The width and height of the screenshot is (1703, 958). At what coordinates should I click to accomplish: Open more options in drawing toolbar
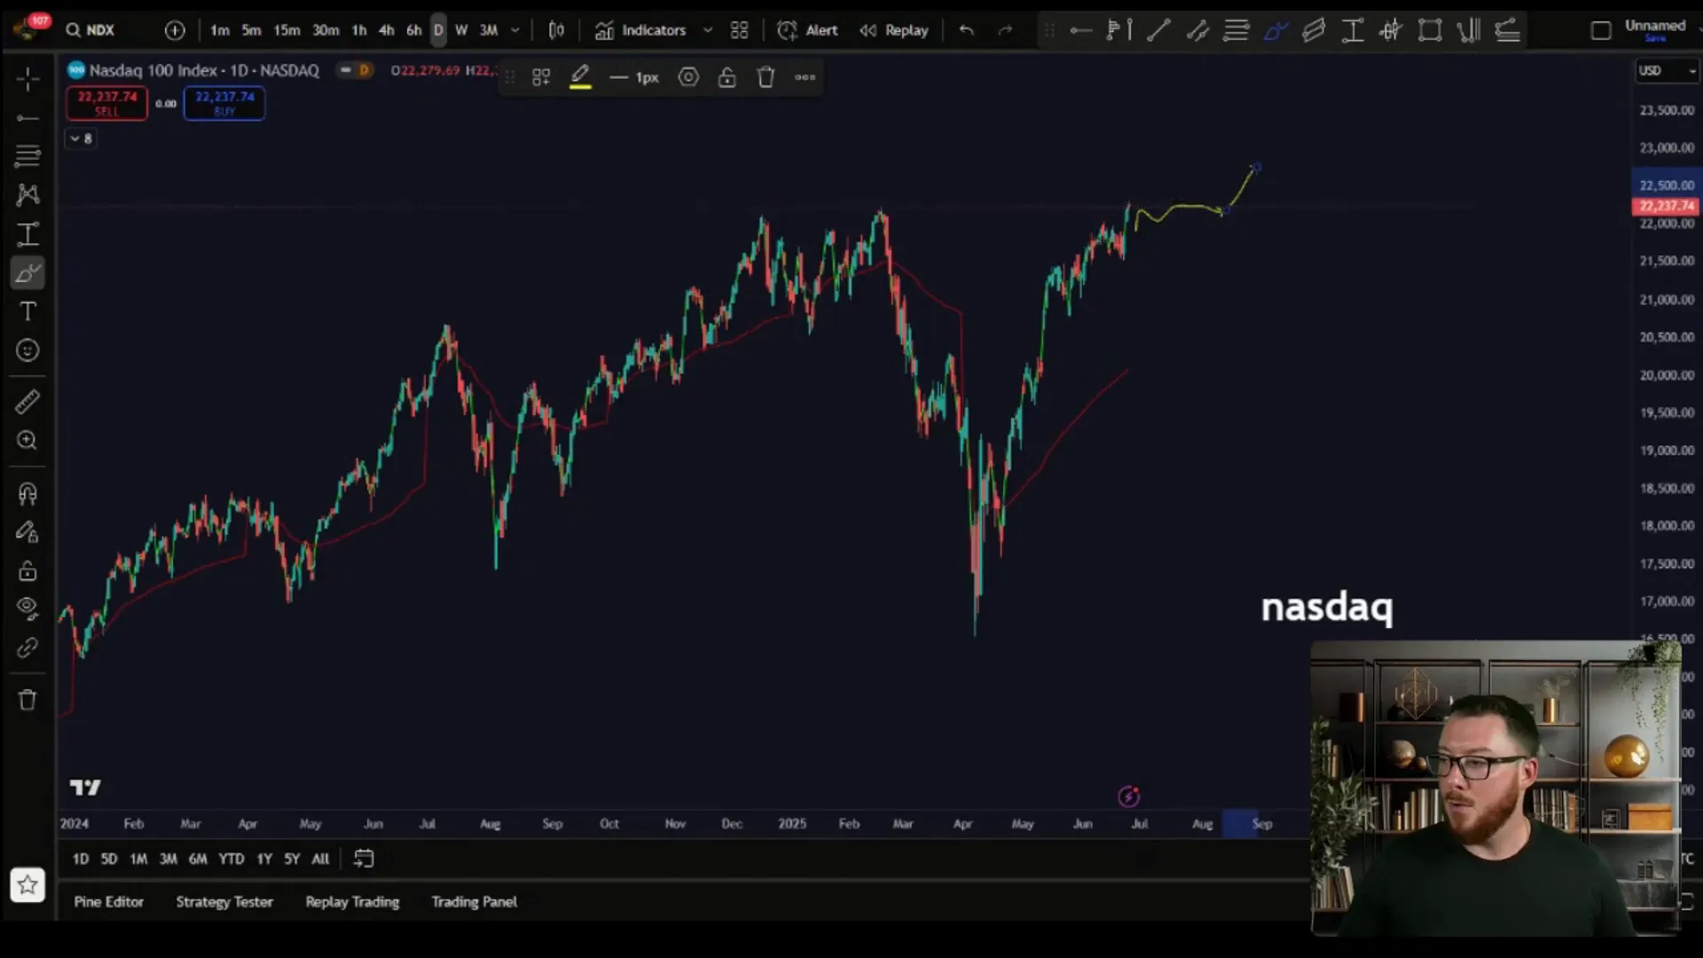tap(804, 77)
